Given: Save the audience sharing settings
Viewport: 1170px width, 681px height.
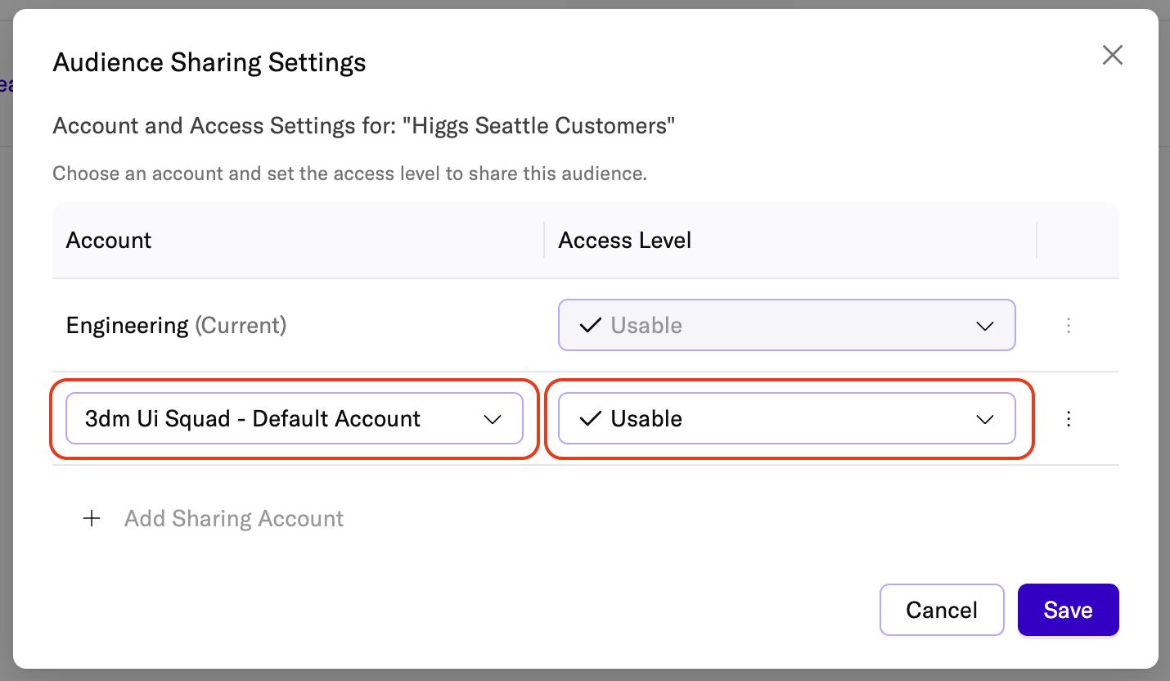Looking at the screenshot, I should coord(1068,610).
